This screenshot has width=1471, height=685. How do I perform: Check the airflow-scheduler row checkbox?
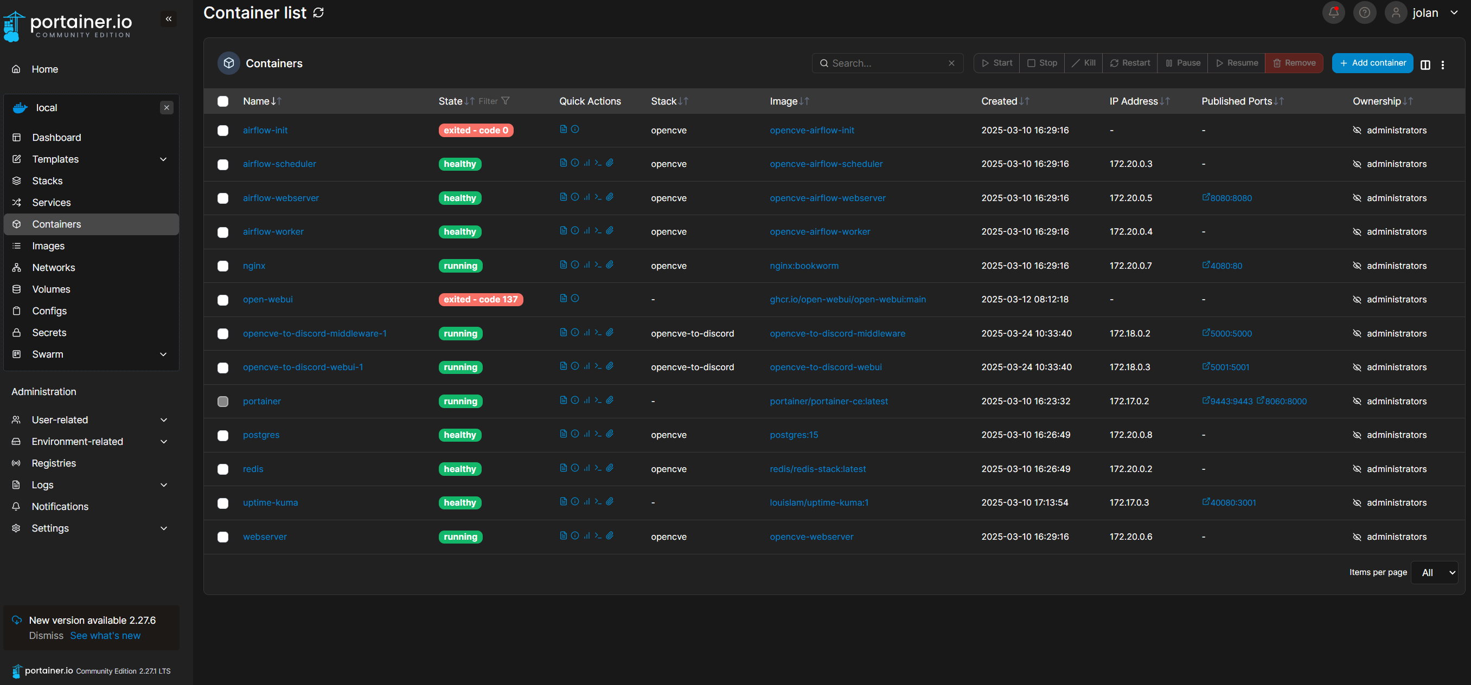pyautogui.click(x=223, y=164)
